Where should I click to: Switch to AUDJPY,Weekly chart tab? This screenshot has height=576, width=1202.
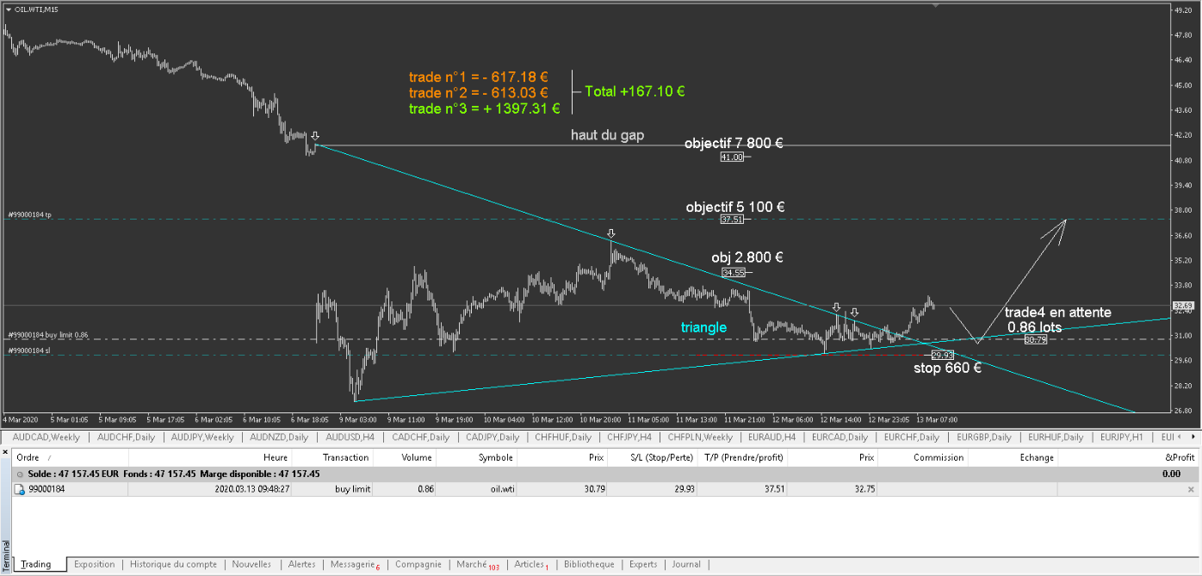(202, 437)
